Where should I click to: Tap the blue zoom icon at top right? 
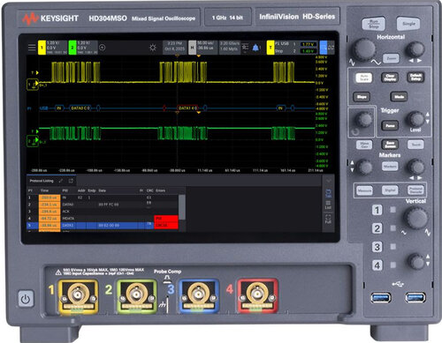pyautogui.click(x=324, y=48)
